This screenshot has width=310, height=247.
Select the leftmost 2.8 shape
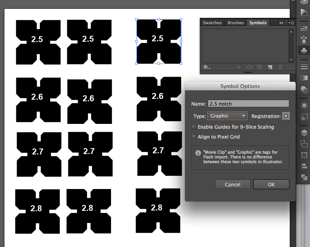click(x=37, y=212)
